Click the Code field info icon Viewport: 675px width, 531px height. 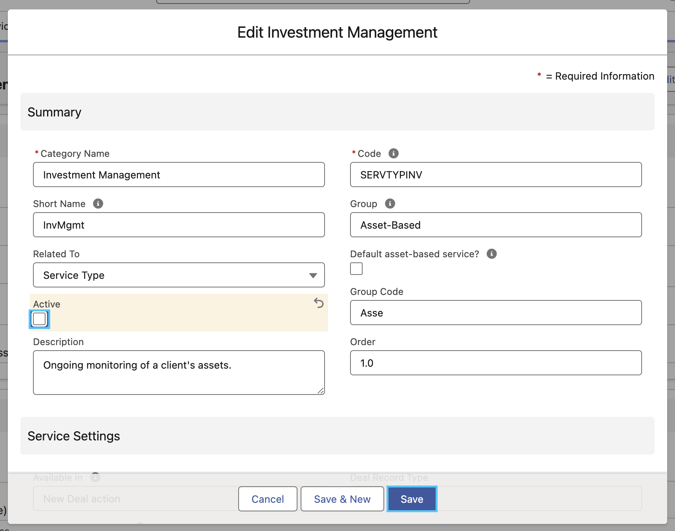tap(394, 153)
